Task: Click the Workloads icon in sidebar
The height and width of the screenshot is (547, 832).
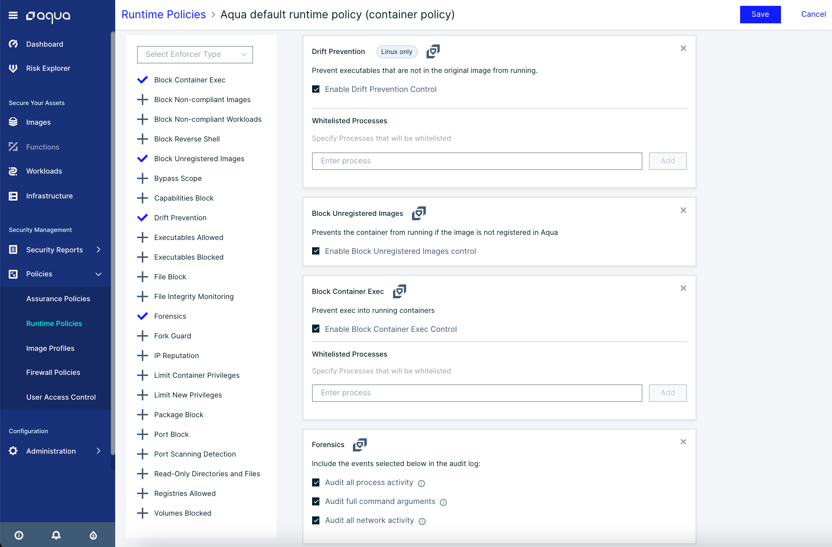Action: [x=13, y=171]
